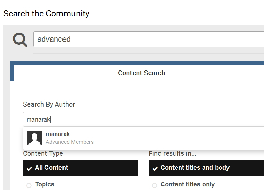Click the 'Search By Author' label

click(49, 105)
